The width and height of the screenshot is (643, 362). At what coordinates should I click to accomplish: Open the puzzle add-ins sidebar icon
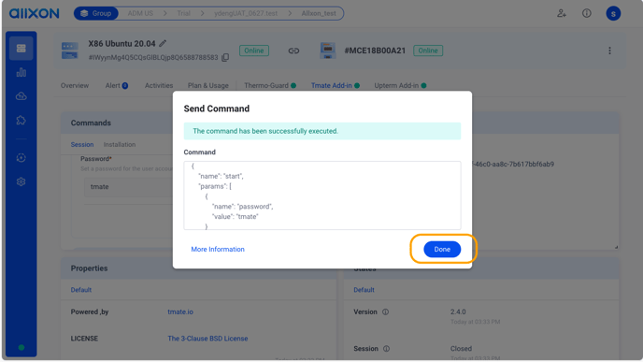[x=21, y=121]
